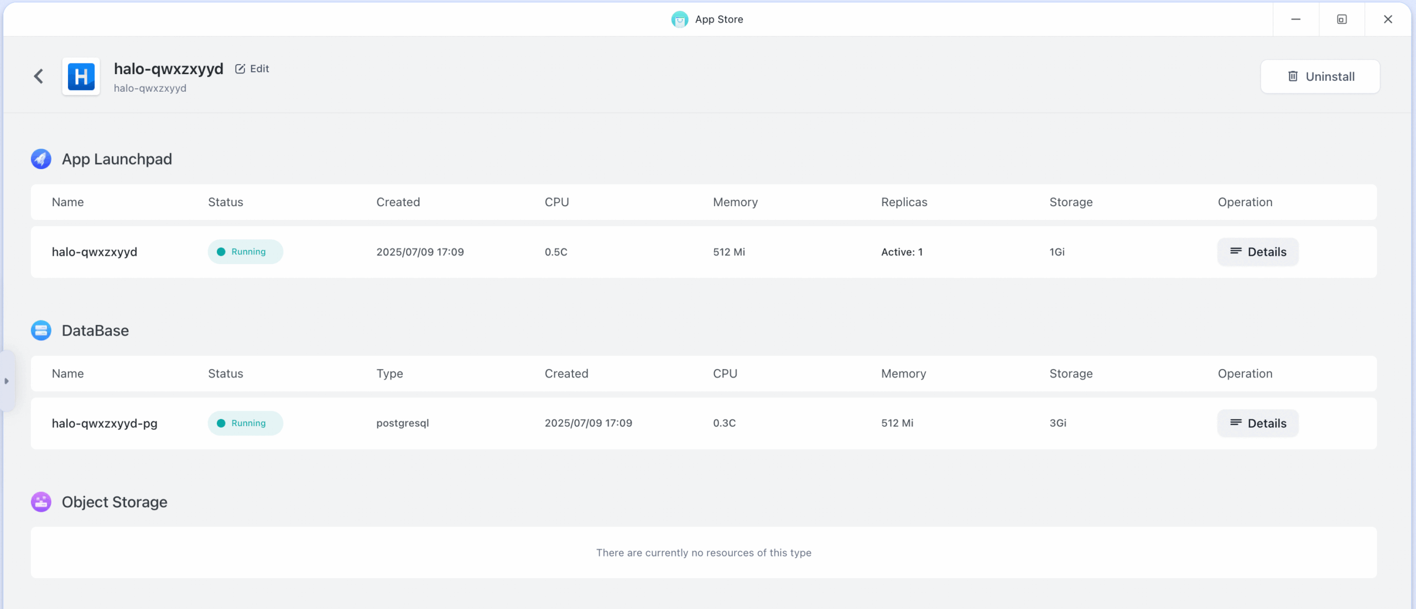Expand the side panel arrow handle
The image size is (1416, 609).
click(7, 381)
